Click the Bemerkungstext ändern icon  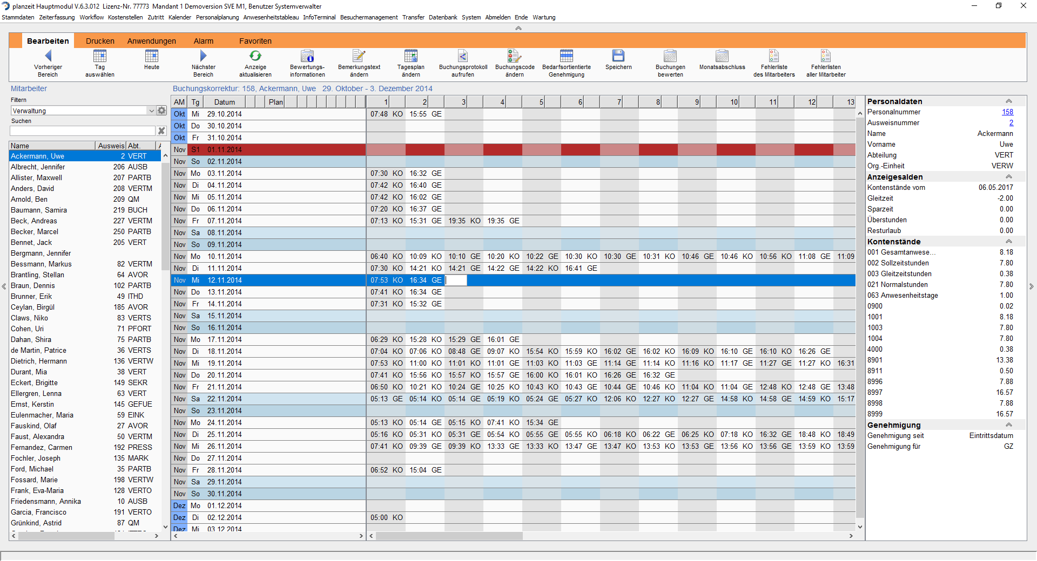[x=359, y=56]
